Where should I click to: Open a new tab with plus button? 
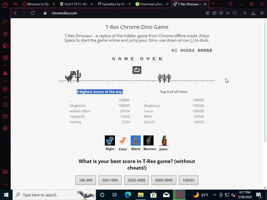(x=213, y=4)
